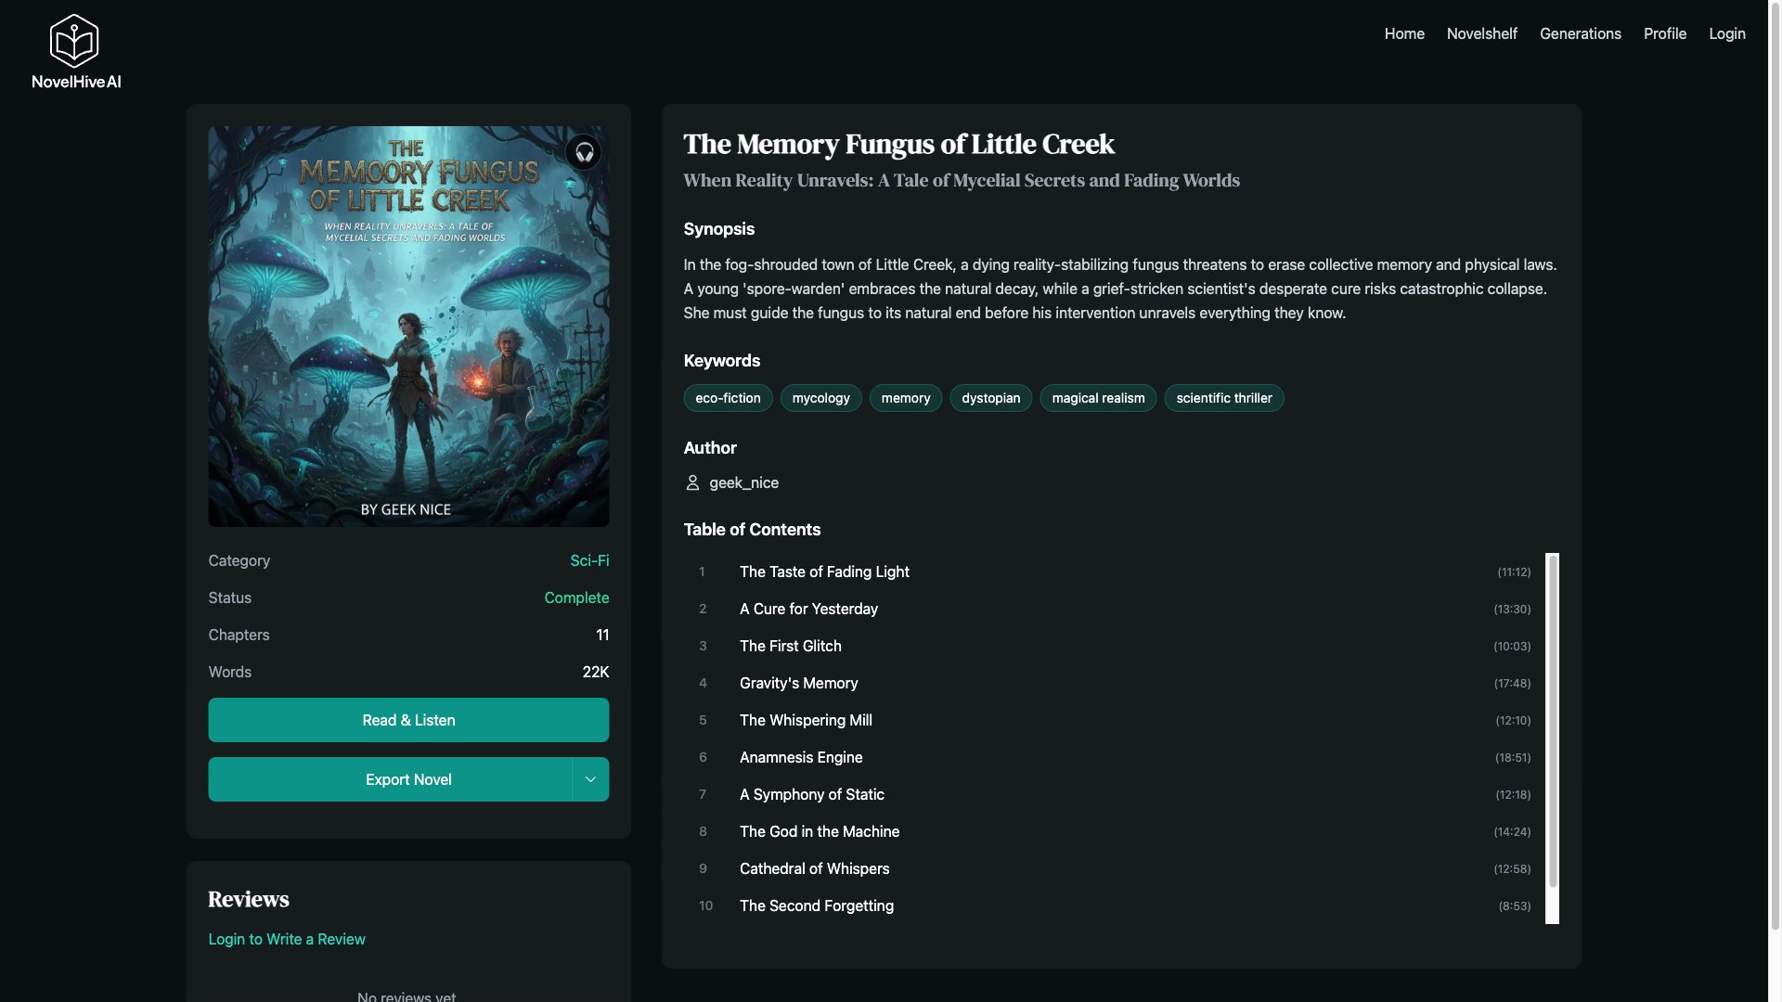Select the scientific thriller keyword tag
Image resolution: width=1782 pixels, height=1002 pixels.
pos(1223,398)
